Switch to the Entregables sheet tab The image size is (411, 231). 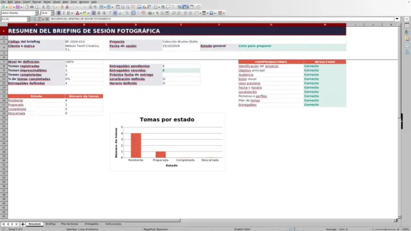pyautogui.click(x=92, y=224)
